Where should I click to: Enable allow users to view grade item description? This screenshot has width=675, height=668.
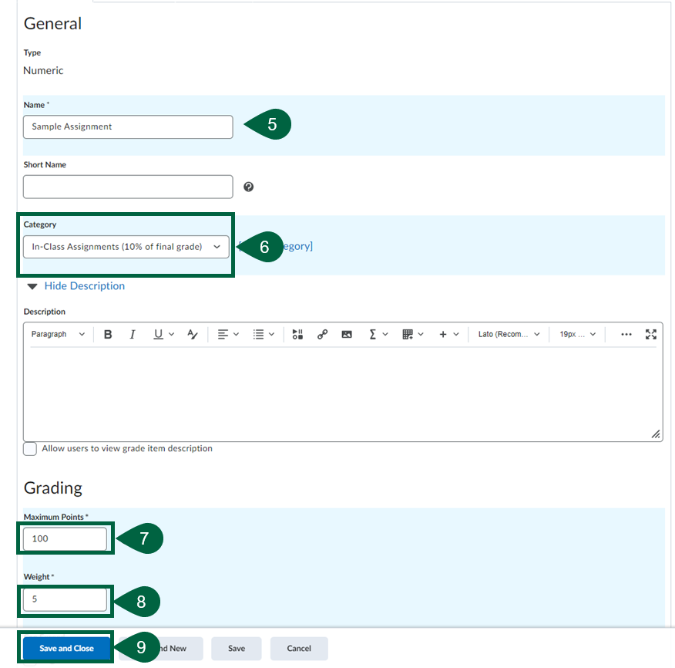(29, 448)
